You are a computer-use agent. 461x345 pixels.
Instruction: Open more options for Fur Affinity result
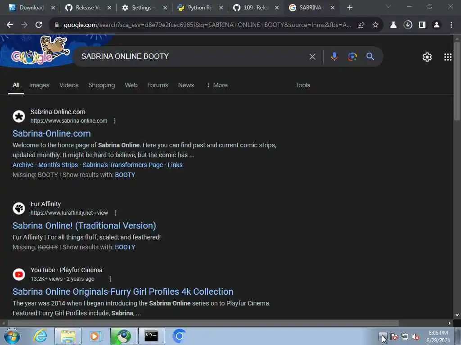point(116,213)
